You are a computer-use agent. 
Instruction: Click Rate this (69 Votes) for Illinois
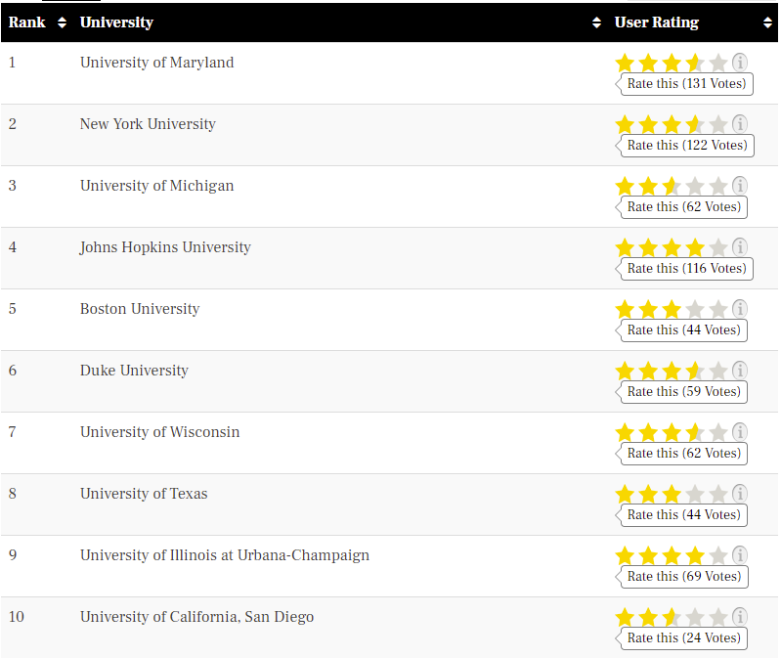tap(684, 577)
